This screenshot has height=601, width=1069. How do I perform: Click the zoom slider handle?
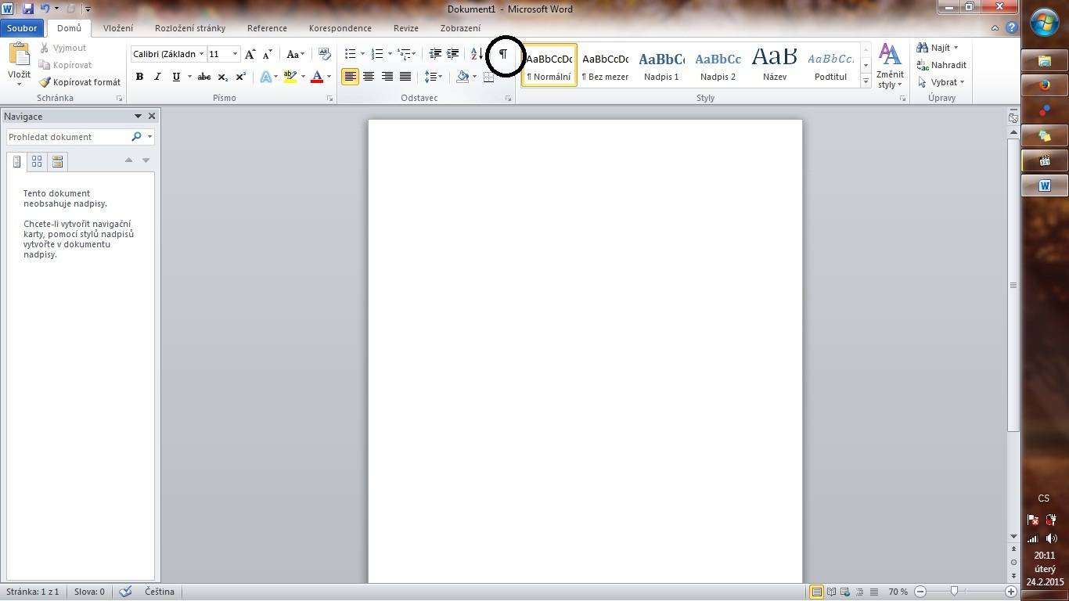[954, 592]
